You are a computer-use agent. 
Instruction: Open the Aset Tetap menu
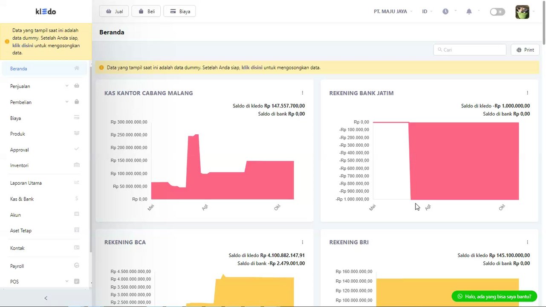tap(45, 231)
